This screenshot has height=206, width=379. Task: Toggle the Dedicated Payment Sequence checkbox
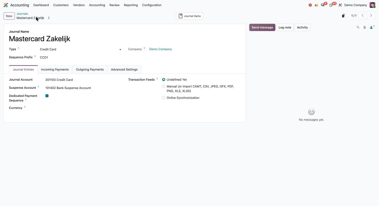click(x=47, y=96)
